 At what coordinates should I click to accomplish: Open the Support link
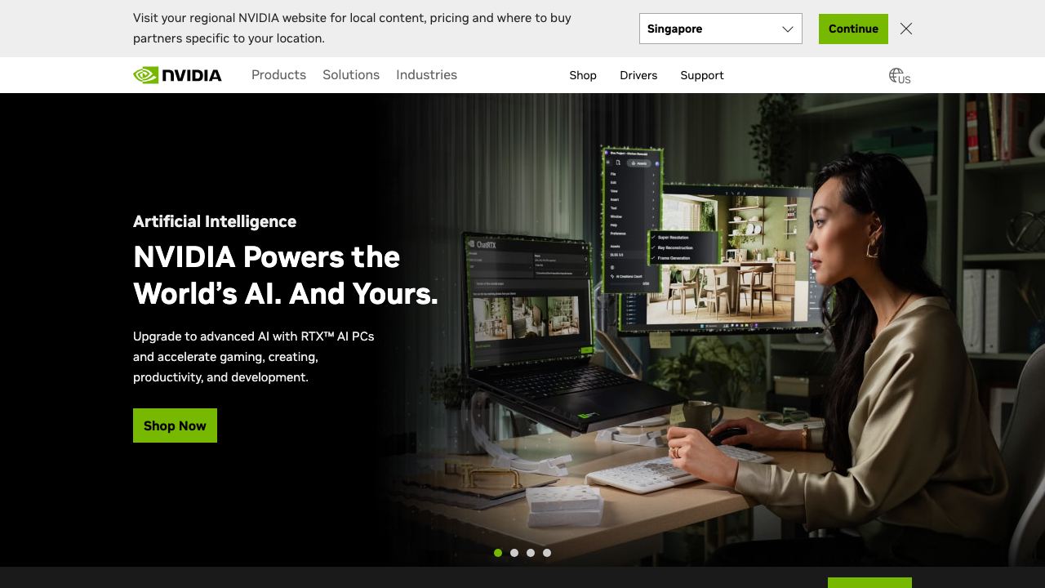(x=702, y=75)
